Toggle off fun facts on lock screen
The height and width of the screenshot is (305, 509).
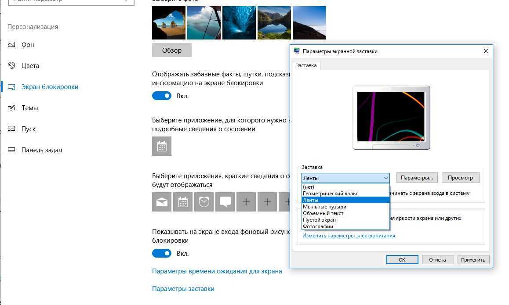click(162, 96)
